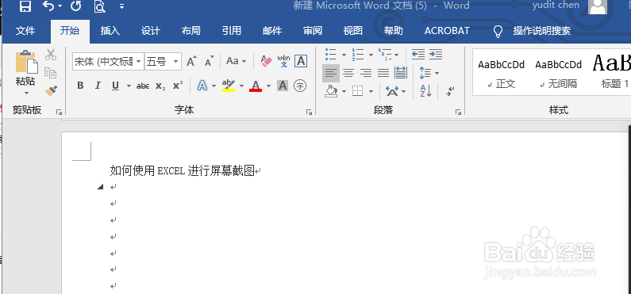Viewport: 631px width, 294px height.
Task: Switch to the 引用 tab
Action: click(232, 31)
